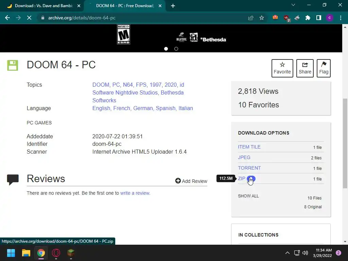The width and height of the screenshot is (348, 261).
Task: Open the 1997 topic link
Action: coord(156,85)
